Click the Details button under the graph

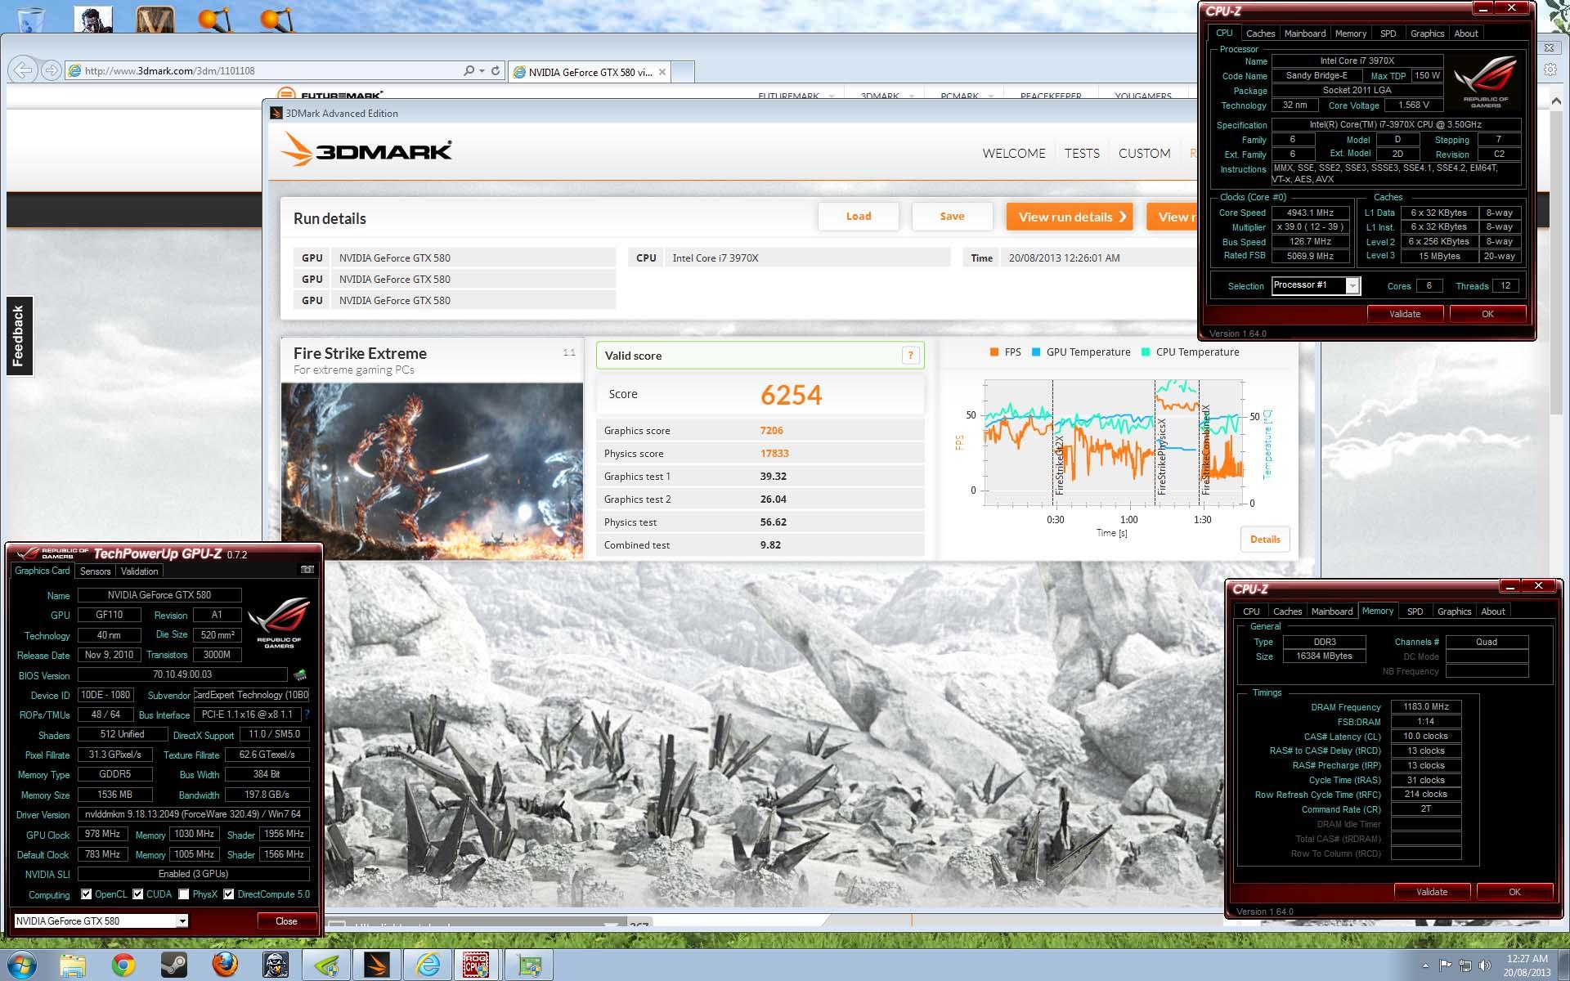(1265, 540)
